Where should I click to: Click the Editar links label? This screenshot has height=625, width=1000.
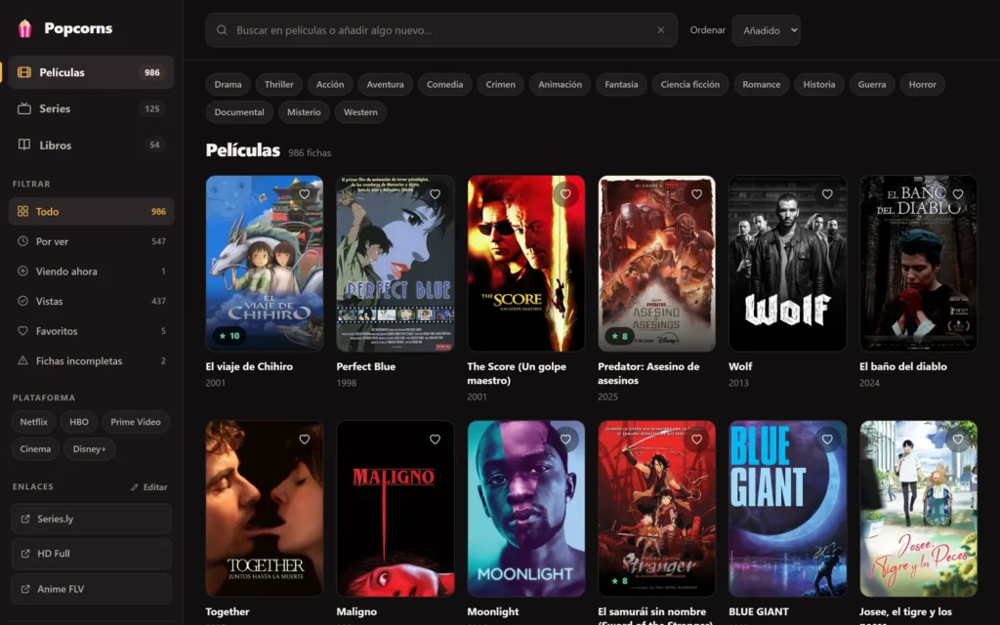[155, 487]
